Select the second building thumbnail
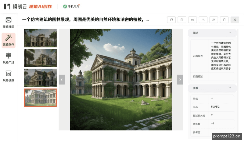Viewport: 244px width, 142px height. [41, 58]
